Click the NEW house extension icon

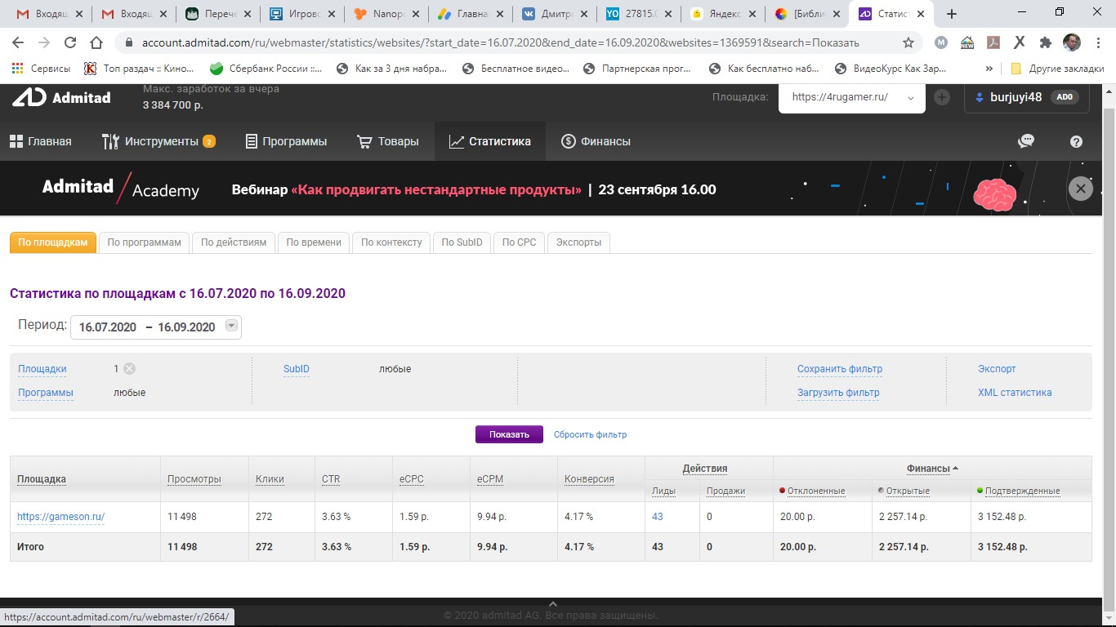pyautogui.click(x=967, y=42)
